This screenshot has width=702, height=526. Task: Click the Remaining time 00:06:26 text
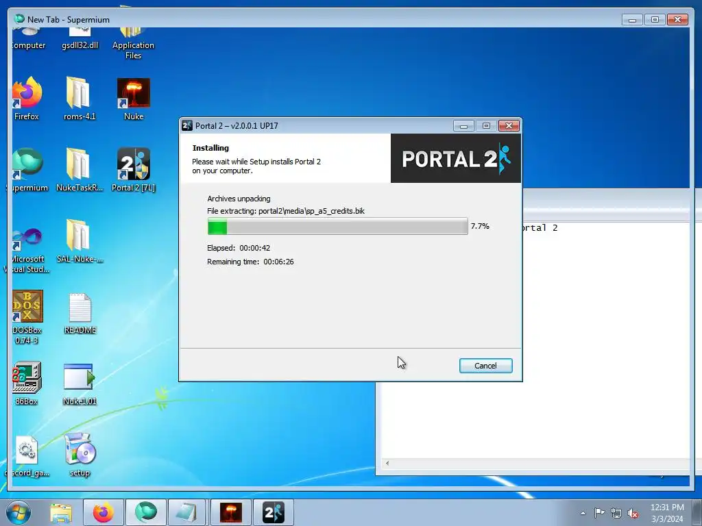[x=250, y=262]
